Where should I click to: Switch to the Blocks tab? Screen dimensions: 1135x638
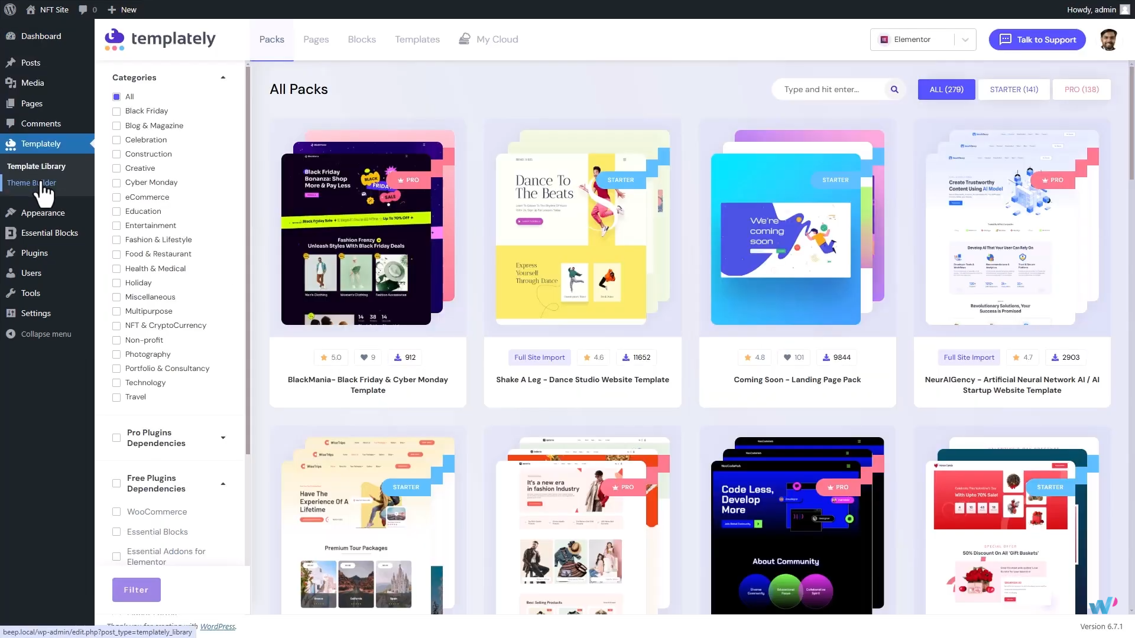tap(361, 39)
